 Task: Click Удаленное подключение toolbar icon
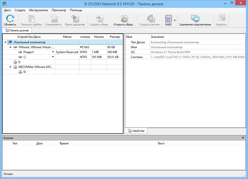195,18
